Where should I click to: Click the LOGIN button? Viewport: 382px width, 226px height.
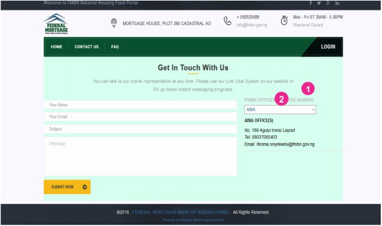point(328,47)
